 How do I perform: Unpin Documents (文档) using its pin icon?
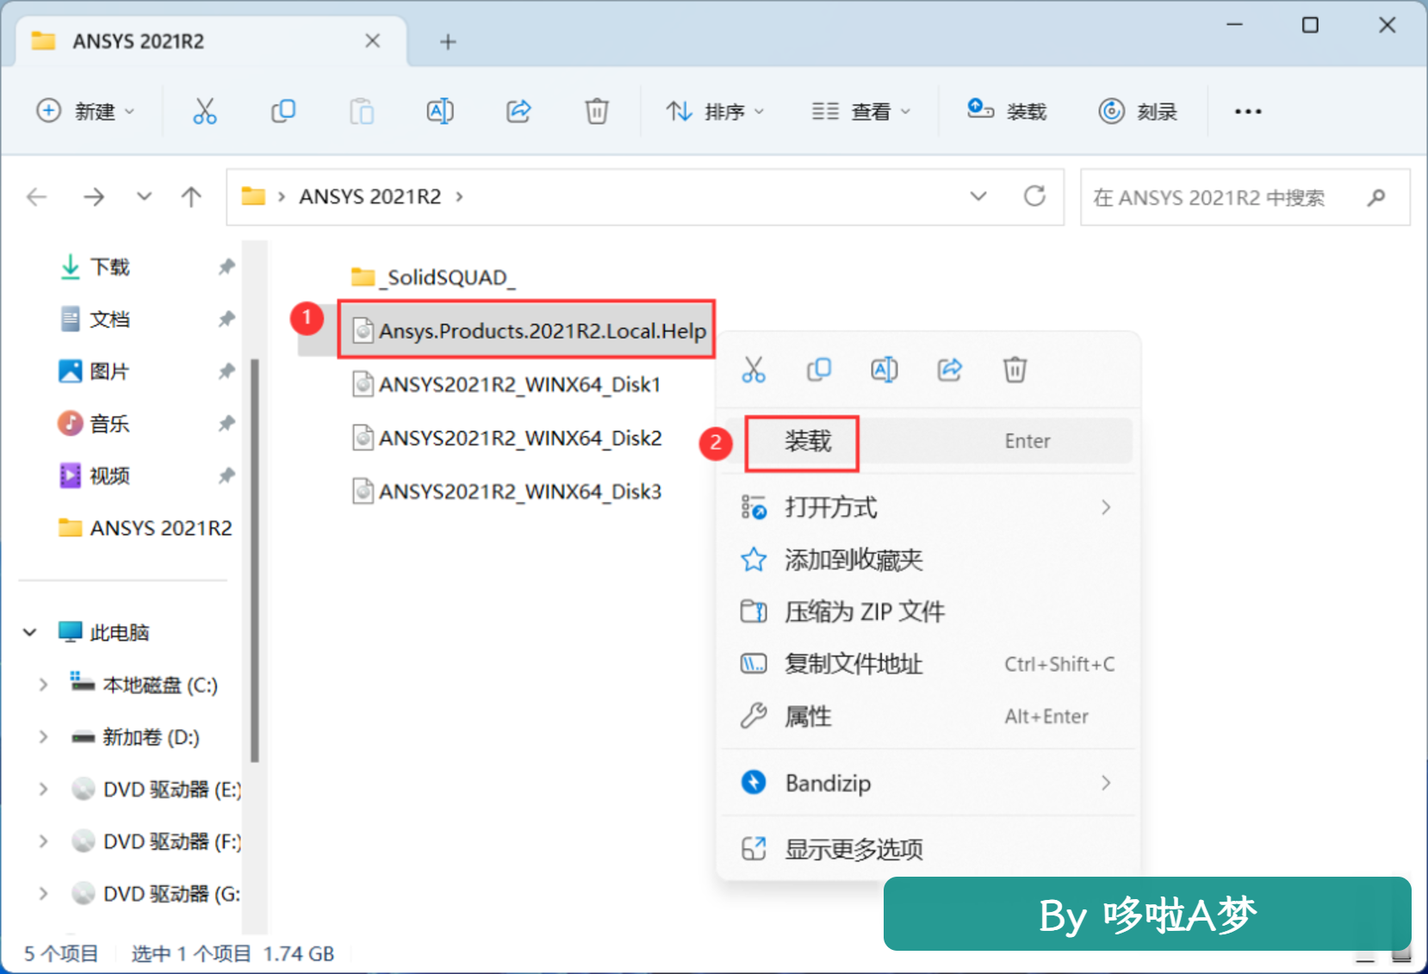point(227,319)
